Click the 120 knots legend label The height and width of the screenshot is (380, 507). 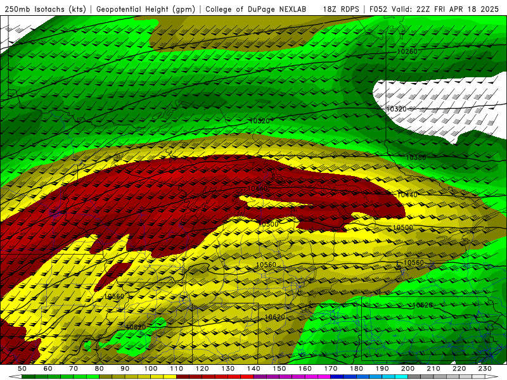[202, 369]
